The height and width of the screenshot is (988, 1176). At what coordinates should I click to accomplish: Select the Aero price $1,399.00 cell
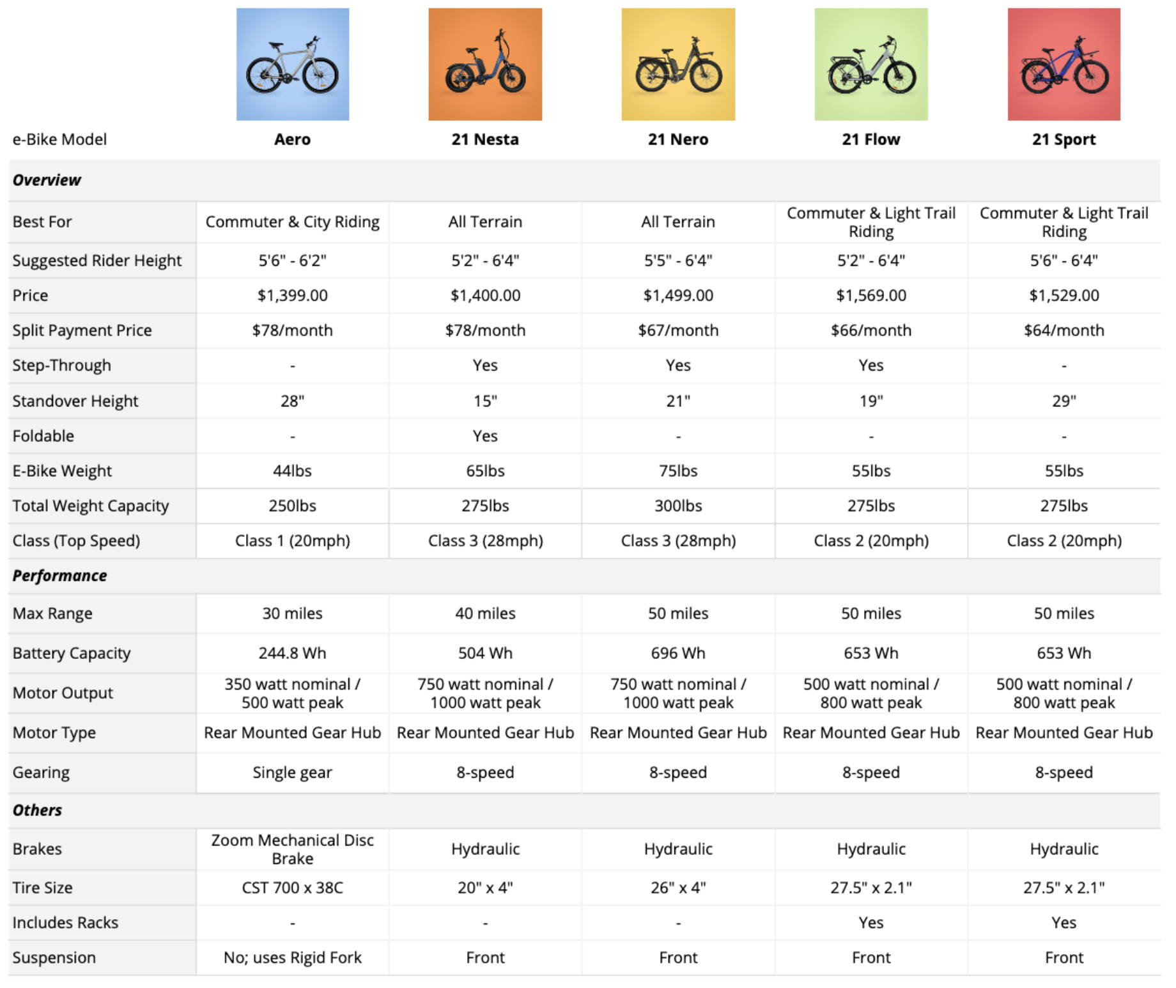coord(293,295)
